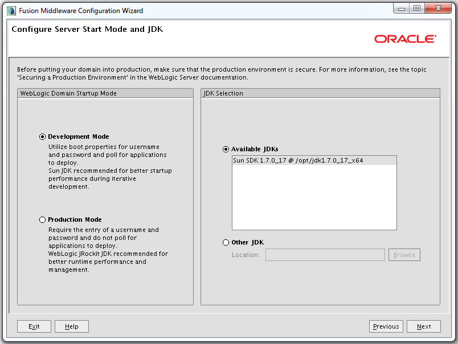The height and width of the screenshot is (344, 458).
Task: Choose the Other JDK option
Action: pos(226,243)
